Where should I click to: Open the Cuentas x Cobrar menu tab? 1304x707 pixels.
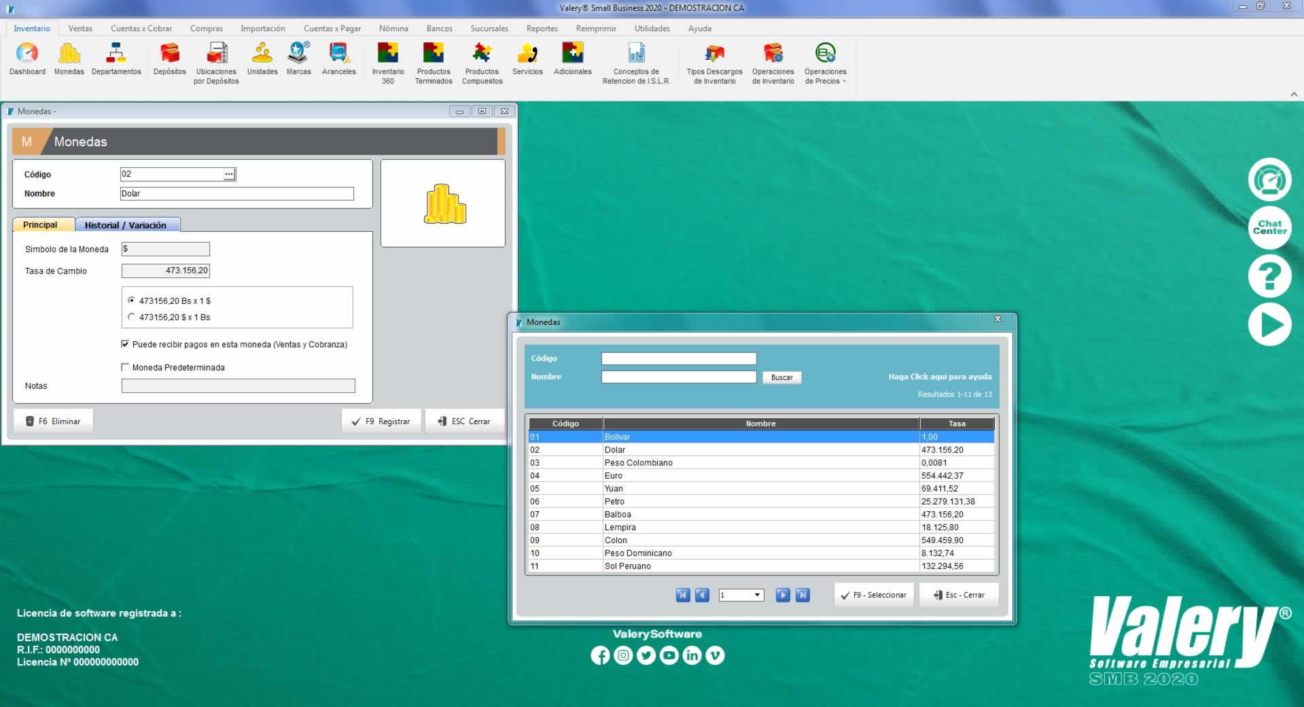(x=141, y=29)
